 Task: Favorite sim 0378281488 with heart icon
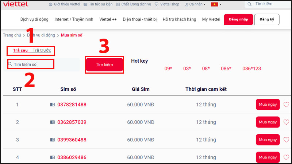286,105
